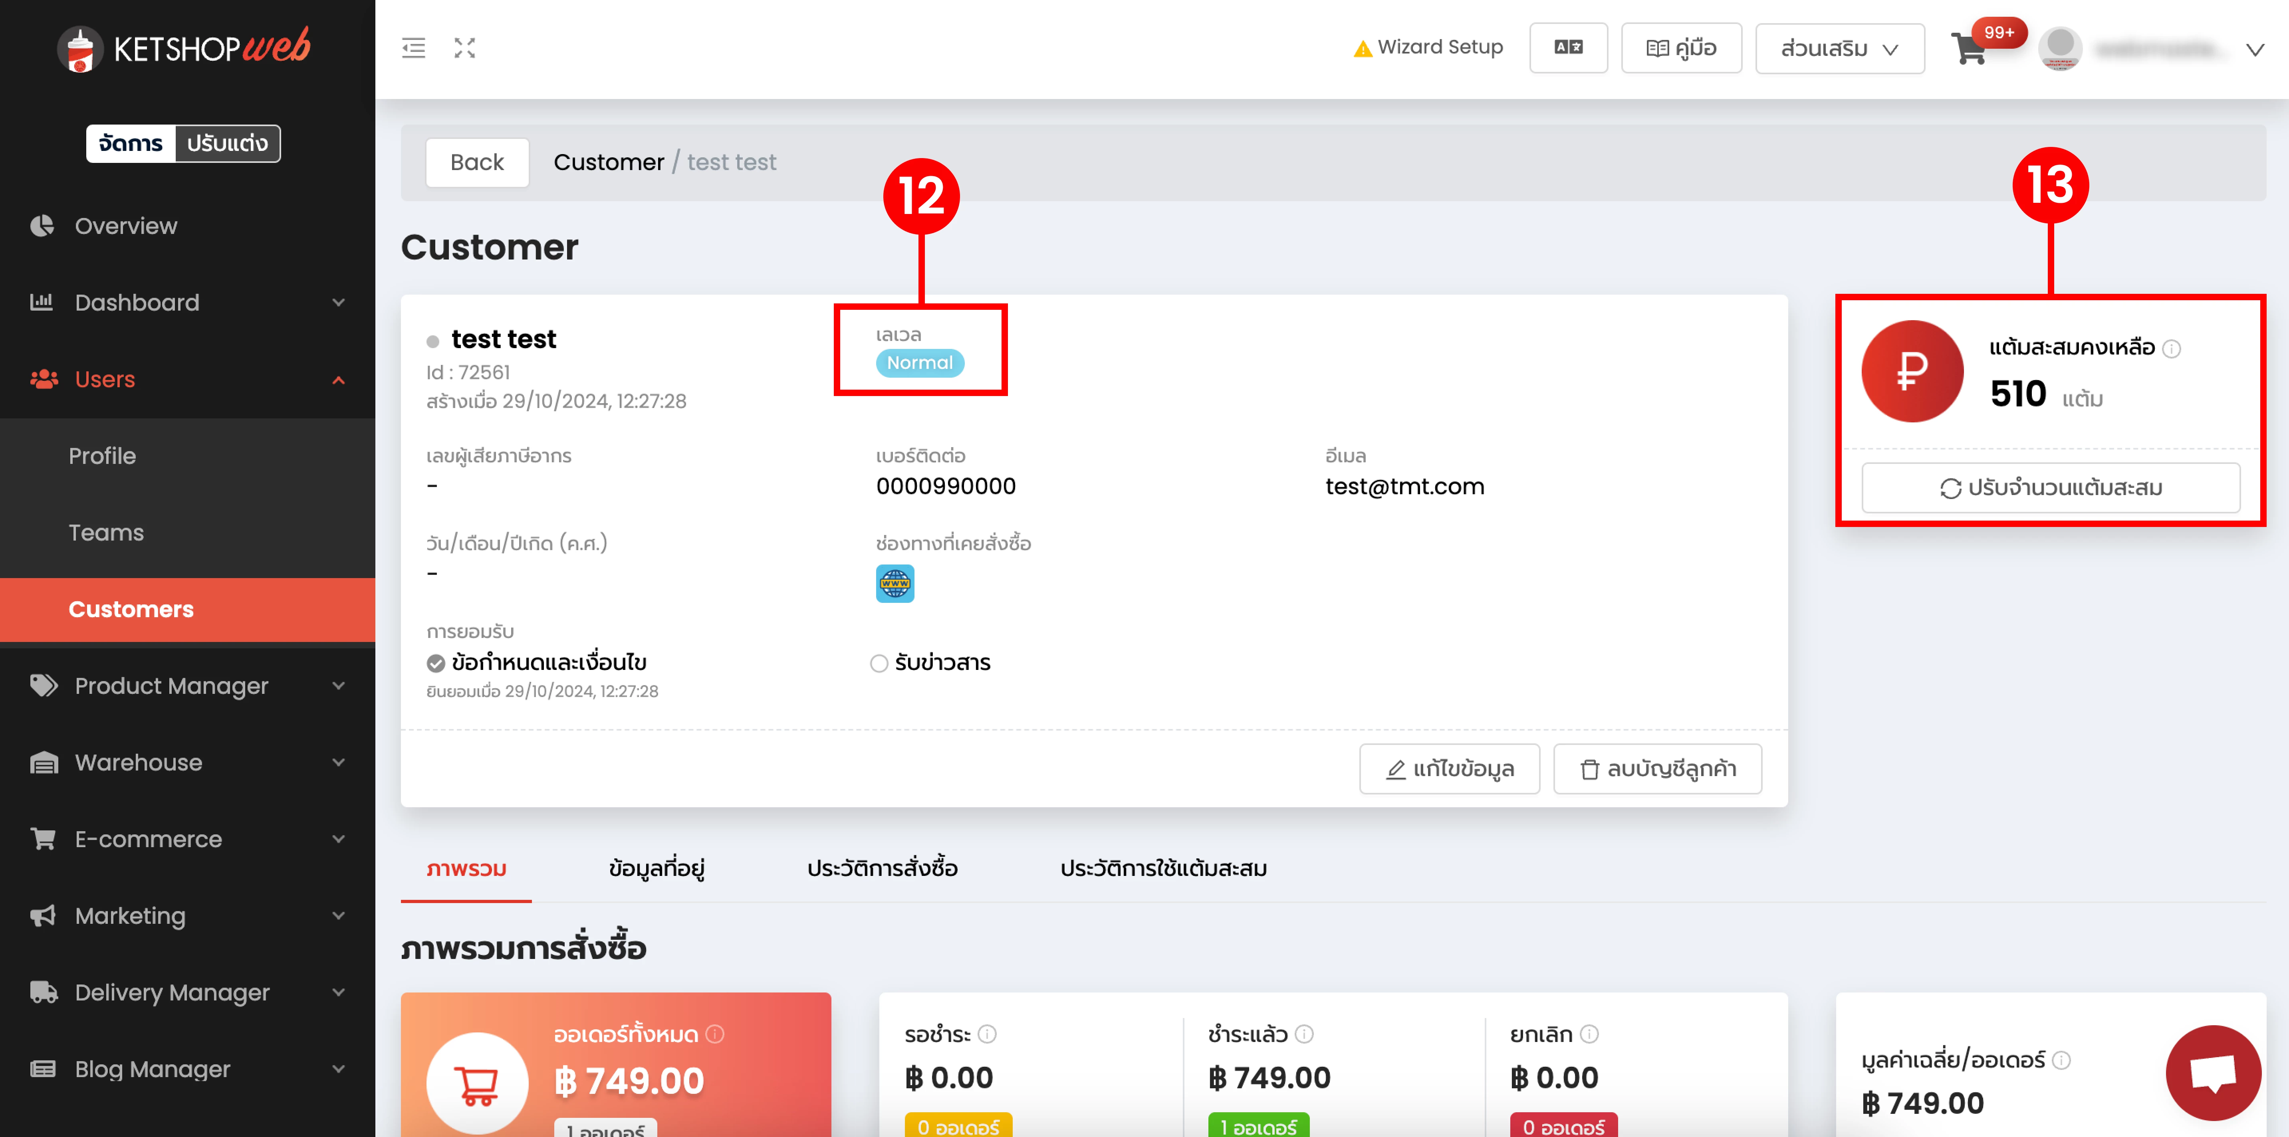Image resolution: width=2289 pixels, height=1137 pixels.
Task: Click the email test@tmt.com
Action: pos(1404,487)
